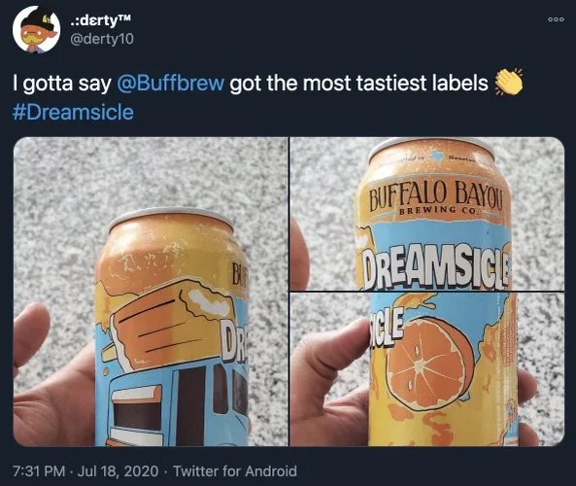The height and width of the screenshot is (486, 576).
Task: Follow the @Buffbrew mention link
Action: (x=170, y=83)
